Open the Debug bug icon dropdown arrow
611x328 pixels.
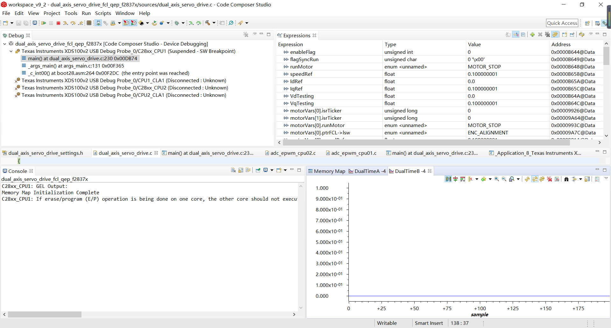tap(183, 23)
